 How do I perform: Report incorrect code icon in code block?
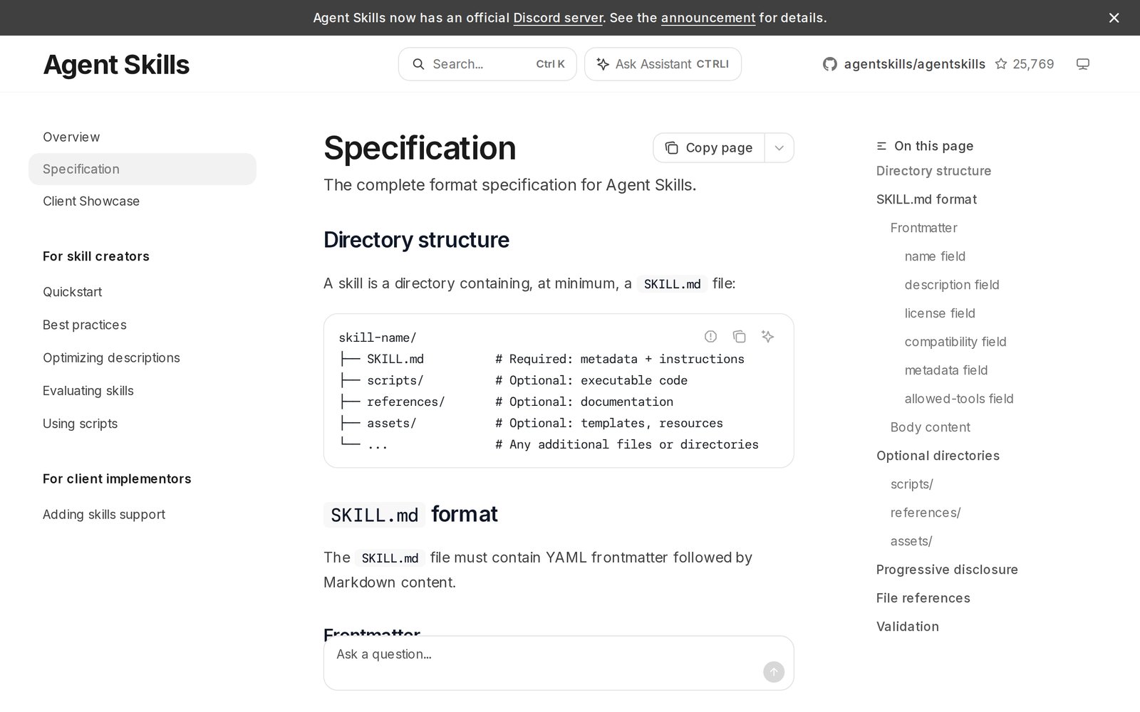click(x=710, y=336)
